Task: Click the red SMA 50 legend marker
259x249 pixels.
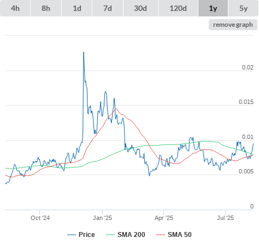Action: pyautogui.click(x=161, y=235)
